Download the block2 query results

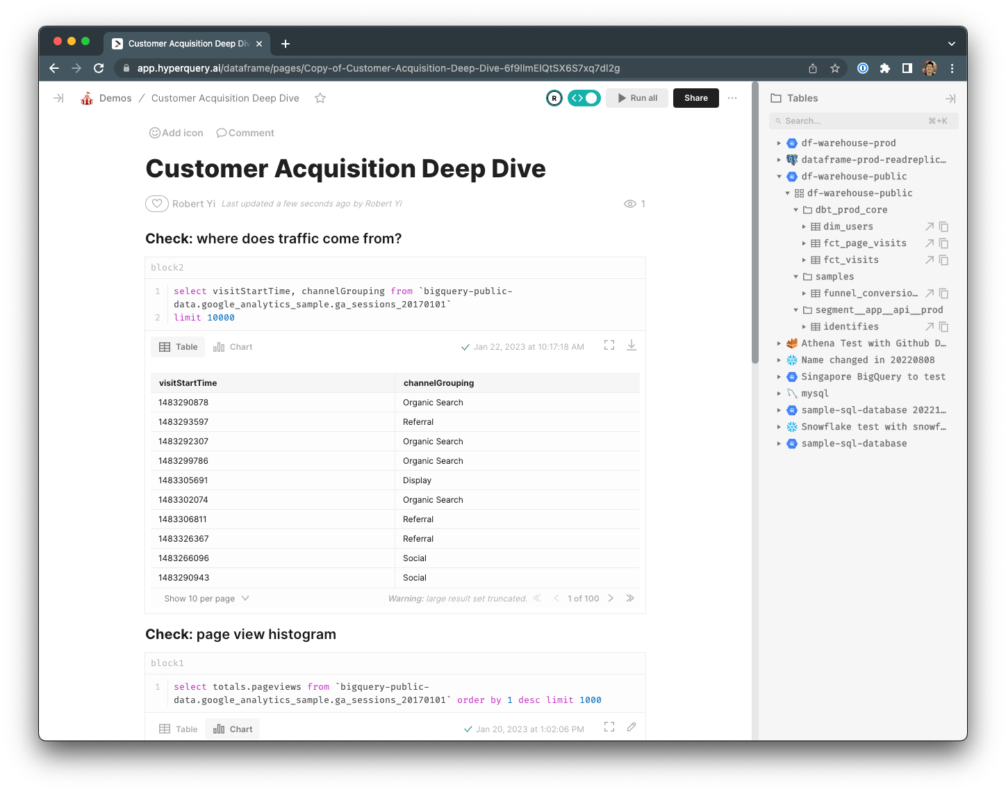click(632, 345)
